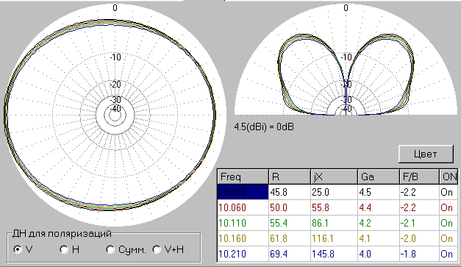This screenshot has height=267, width=461.
Task: Click the jX value 55.8
Action: tap(335, 207)
